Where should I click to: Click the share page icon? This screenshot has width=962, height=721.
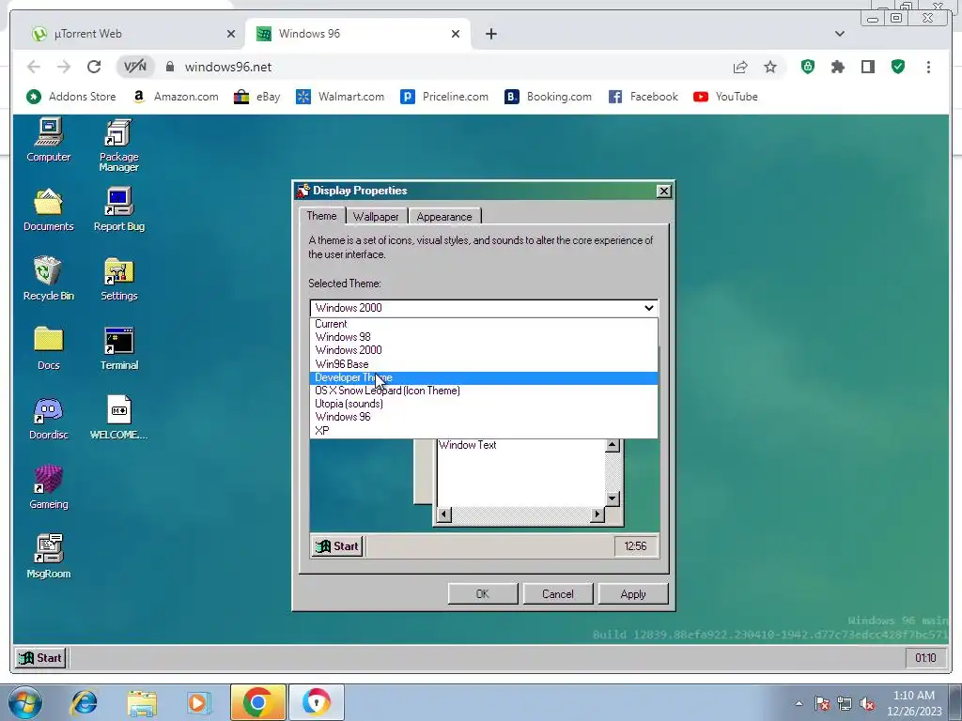pyautogui.click(x=740, y=67)
